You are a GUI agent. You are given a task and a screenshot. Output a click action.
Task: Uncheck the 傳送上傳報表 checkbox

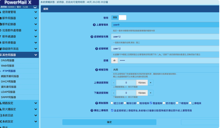coord(112,110)
